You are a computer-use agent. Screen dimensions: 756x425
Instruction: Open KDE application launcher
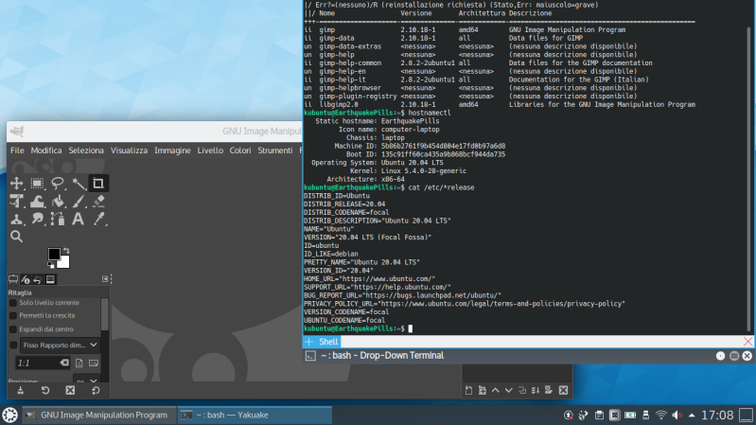10,415
